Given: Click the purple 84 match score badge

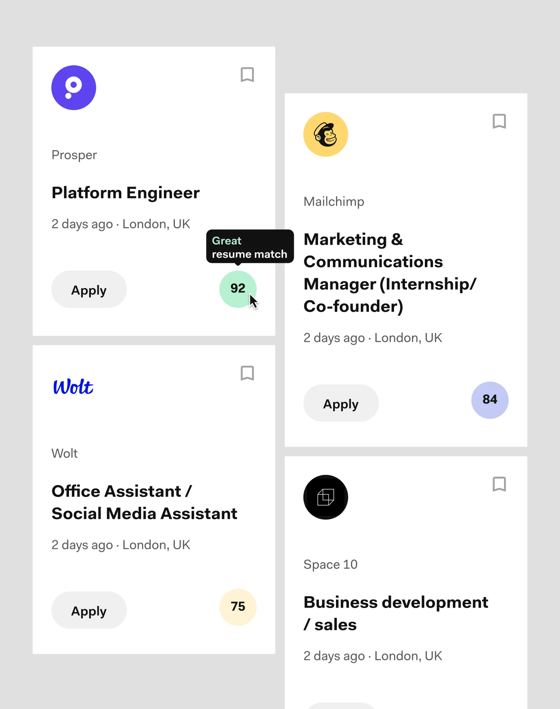Looking at the screenshot, I should (x=490, y=400).
